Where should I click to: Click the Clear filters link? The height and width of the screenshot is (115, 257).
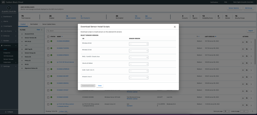[x=38, y=30]
